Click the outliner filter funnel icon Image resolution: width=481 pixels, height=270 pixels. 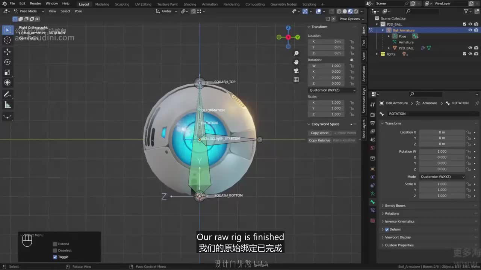coord(466,11)
